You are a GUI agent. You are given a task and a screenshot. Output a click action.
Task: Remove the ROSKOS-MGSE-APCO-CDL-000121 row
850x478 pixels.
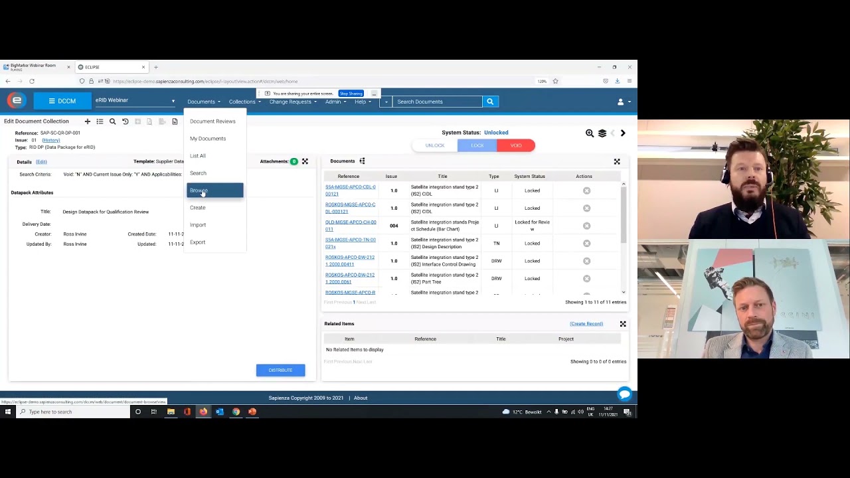click(x=586, y=208)
